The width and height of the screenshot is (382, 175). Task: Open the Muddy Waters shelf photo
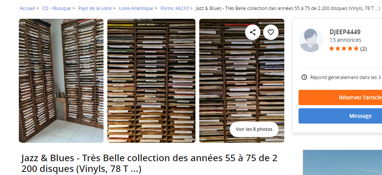click(x=151, y=81)
